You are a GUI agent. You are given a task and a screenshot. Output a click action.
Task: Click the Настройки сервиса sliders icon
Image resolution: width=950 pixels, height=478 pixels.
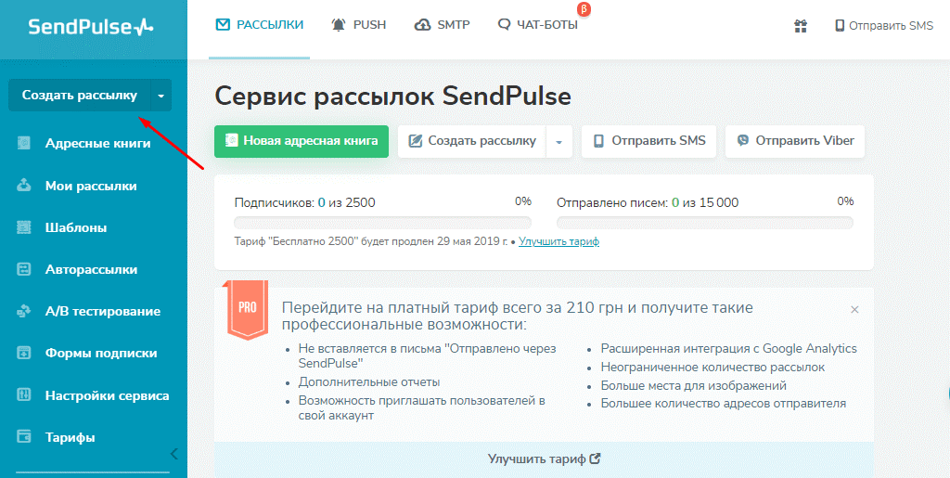pyautogui.click(x=23, y=395)
